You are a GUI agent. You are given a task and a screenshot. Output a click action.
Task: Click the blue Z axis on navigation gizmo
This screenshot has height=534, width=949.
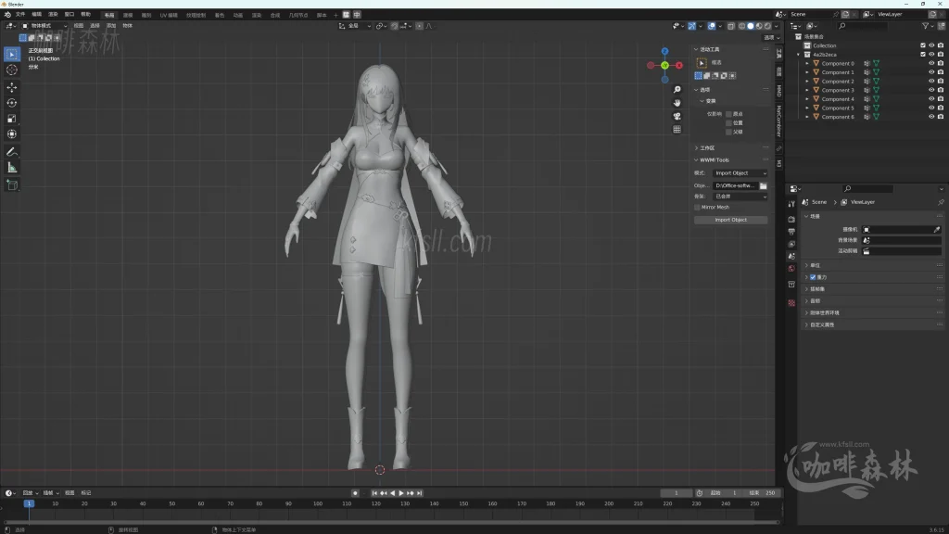pyautogui.click(x=664, y=52)
